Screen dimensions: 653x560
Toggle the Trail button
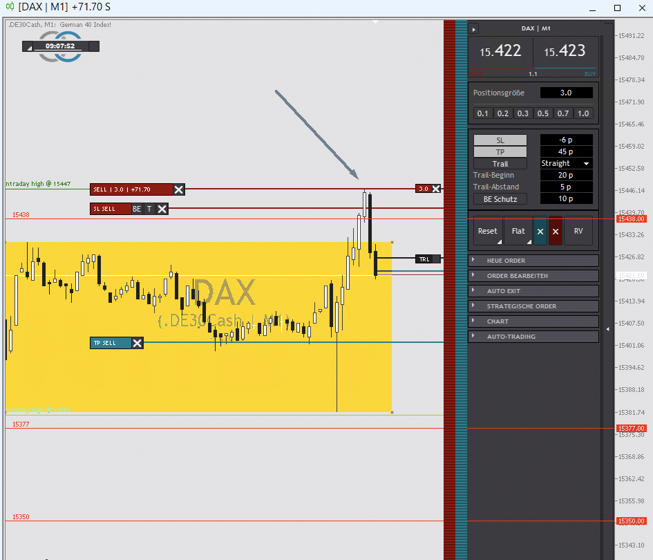500,164
